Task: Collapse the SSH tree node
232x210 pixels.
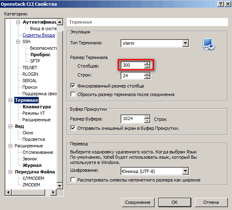Action: tap(18, 42)
